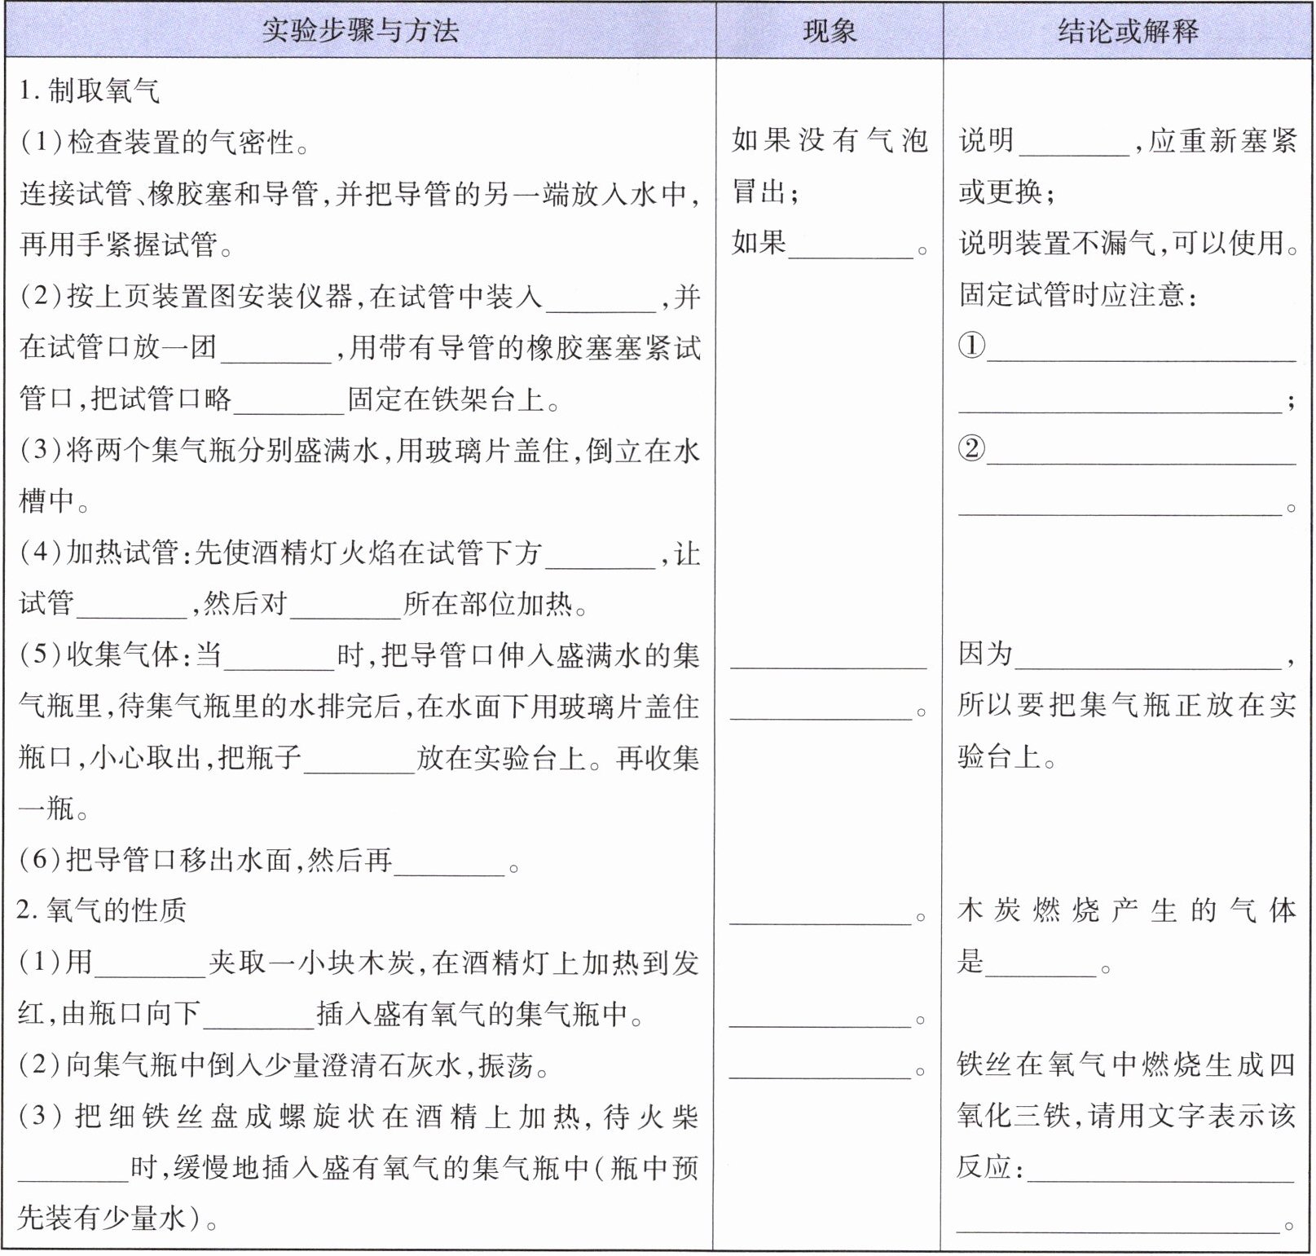The height and width of the screenshot is (1256, 1316).
Task: Click the blank after 如果 in 现象 column
Action: [x=850, y=246]
